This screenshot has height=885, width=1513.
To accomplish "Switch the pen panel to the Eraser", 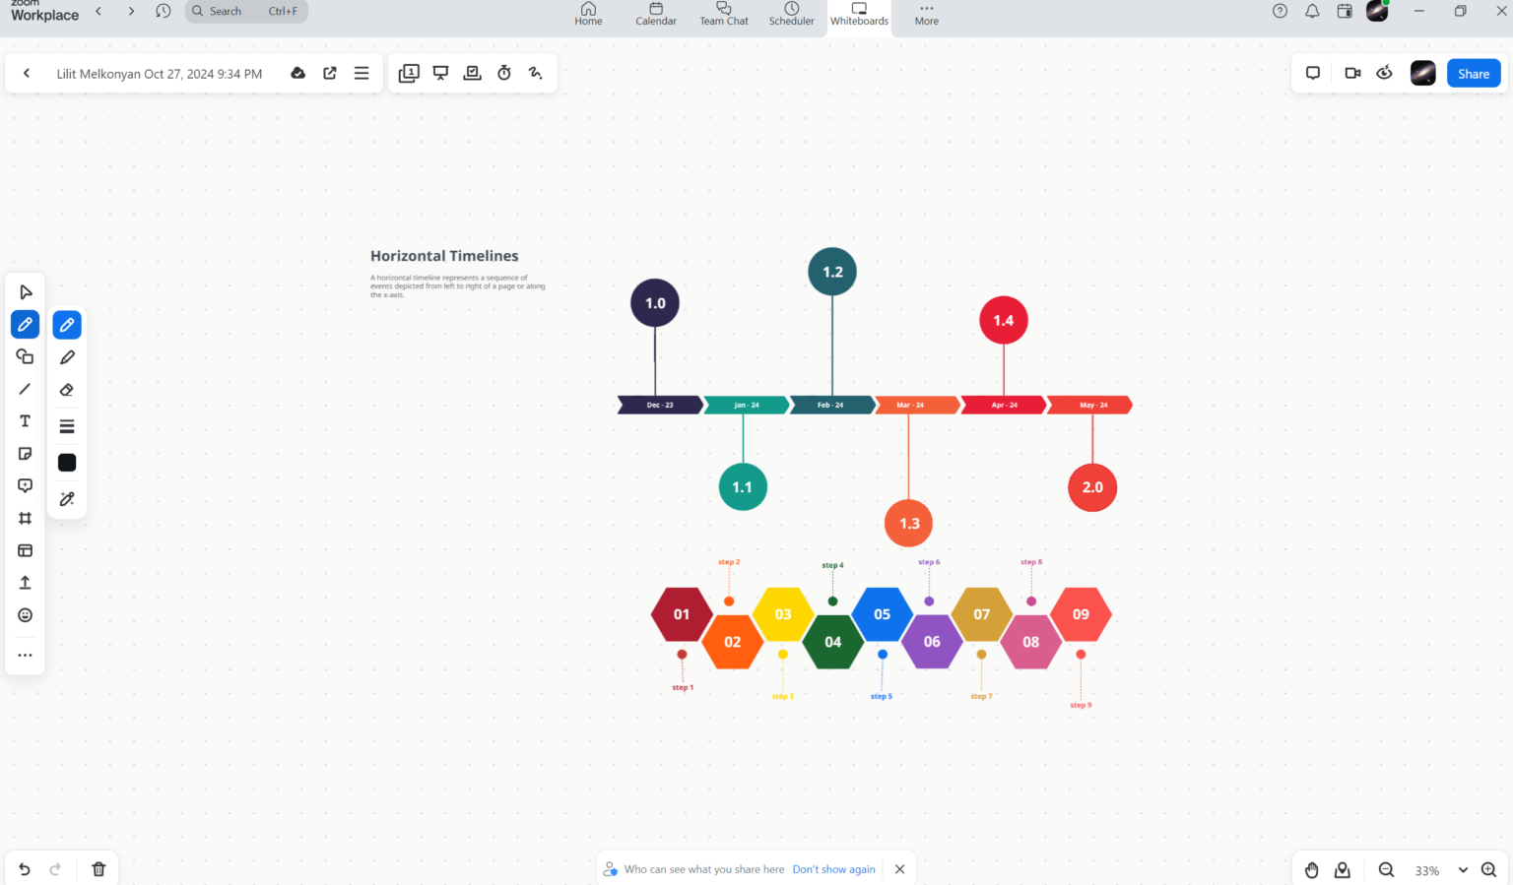I will [x=66, y=389].
